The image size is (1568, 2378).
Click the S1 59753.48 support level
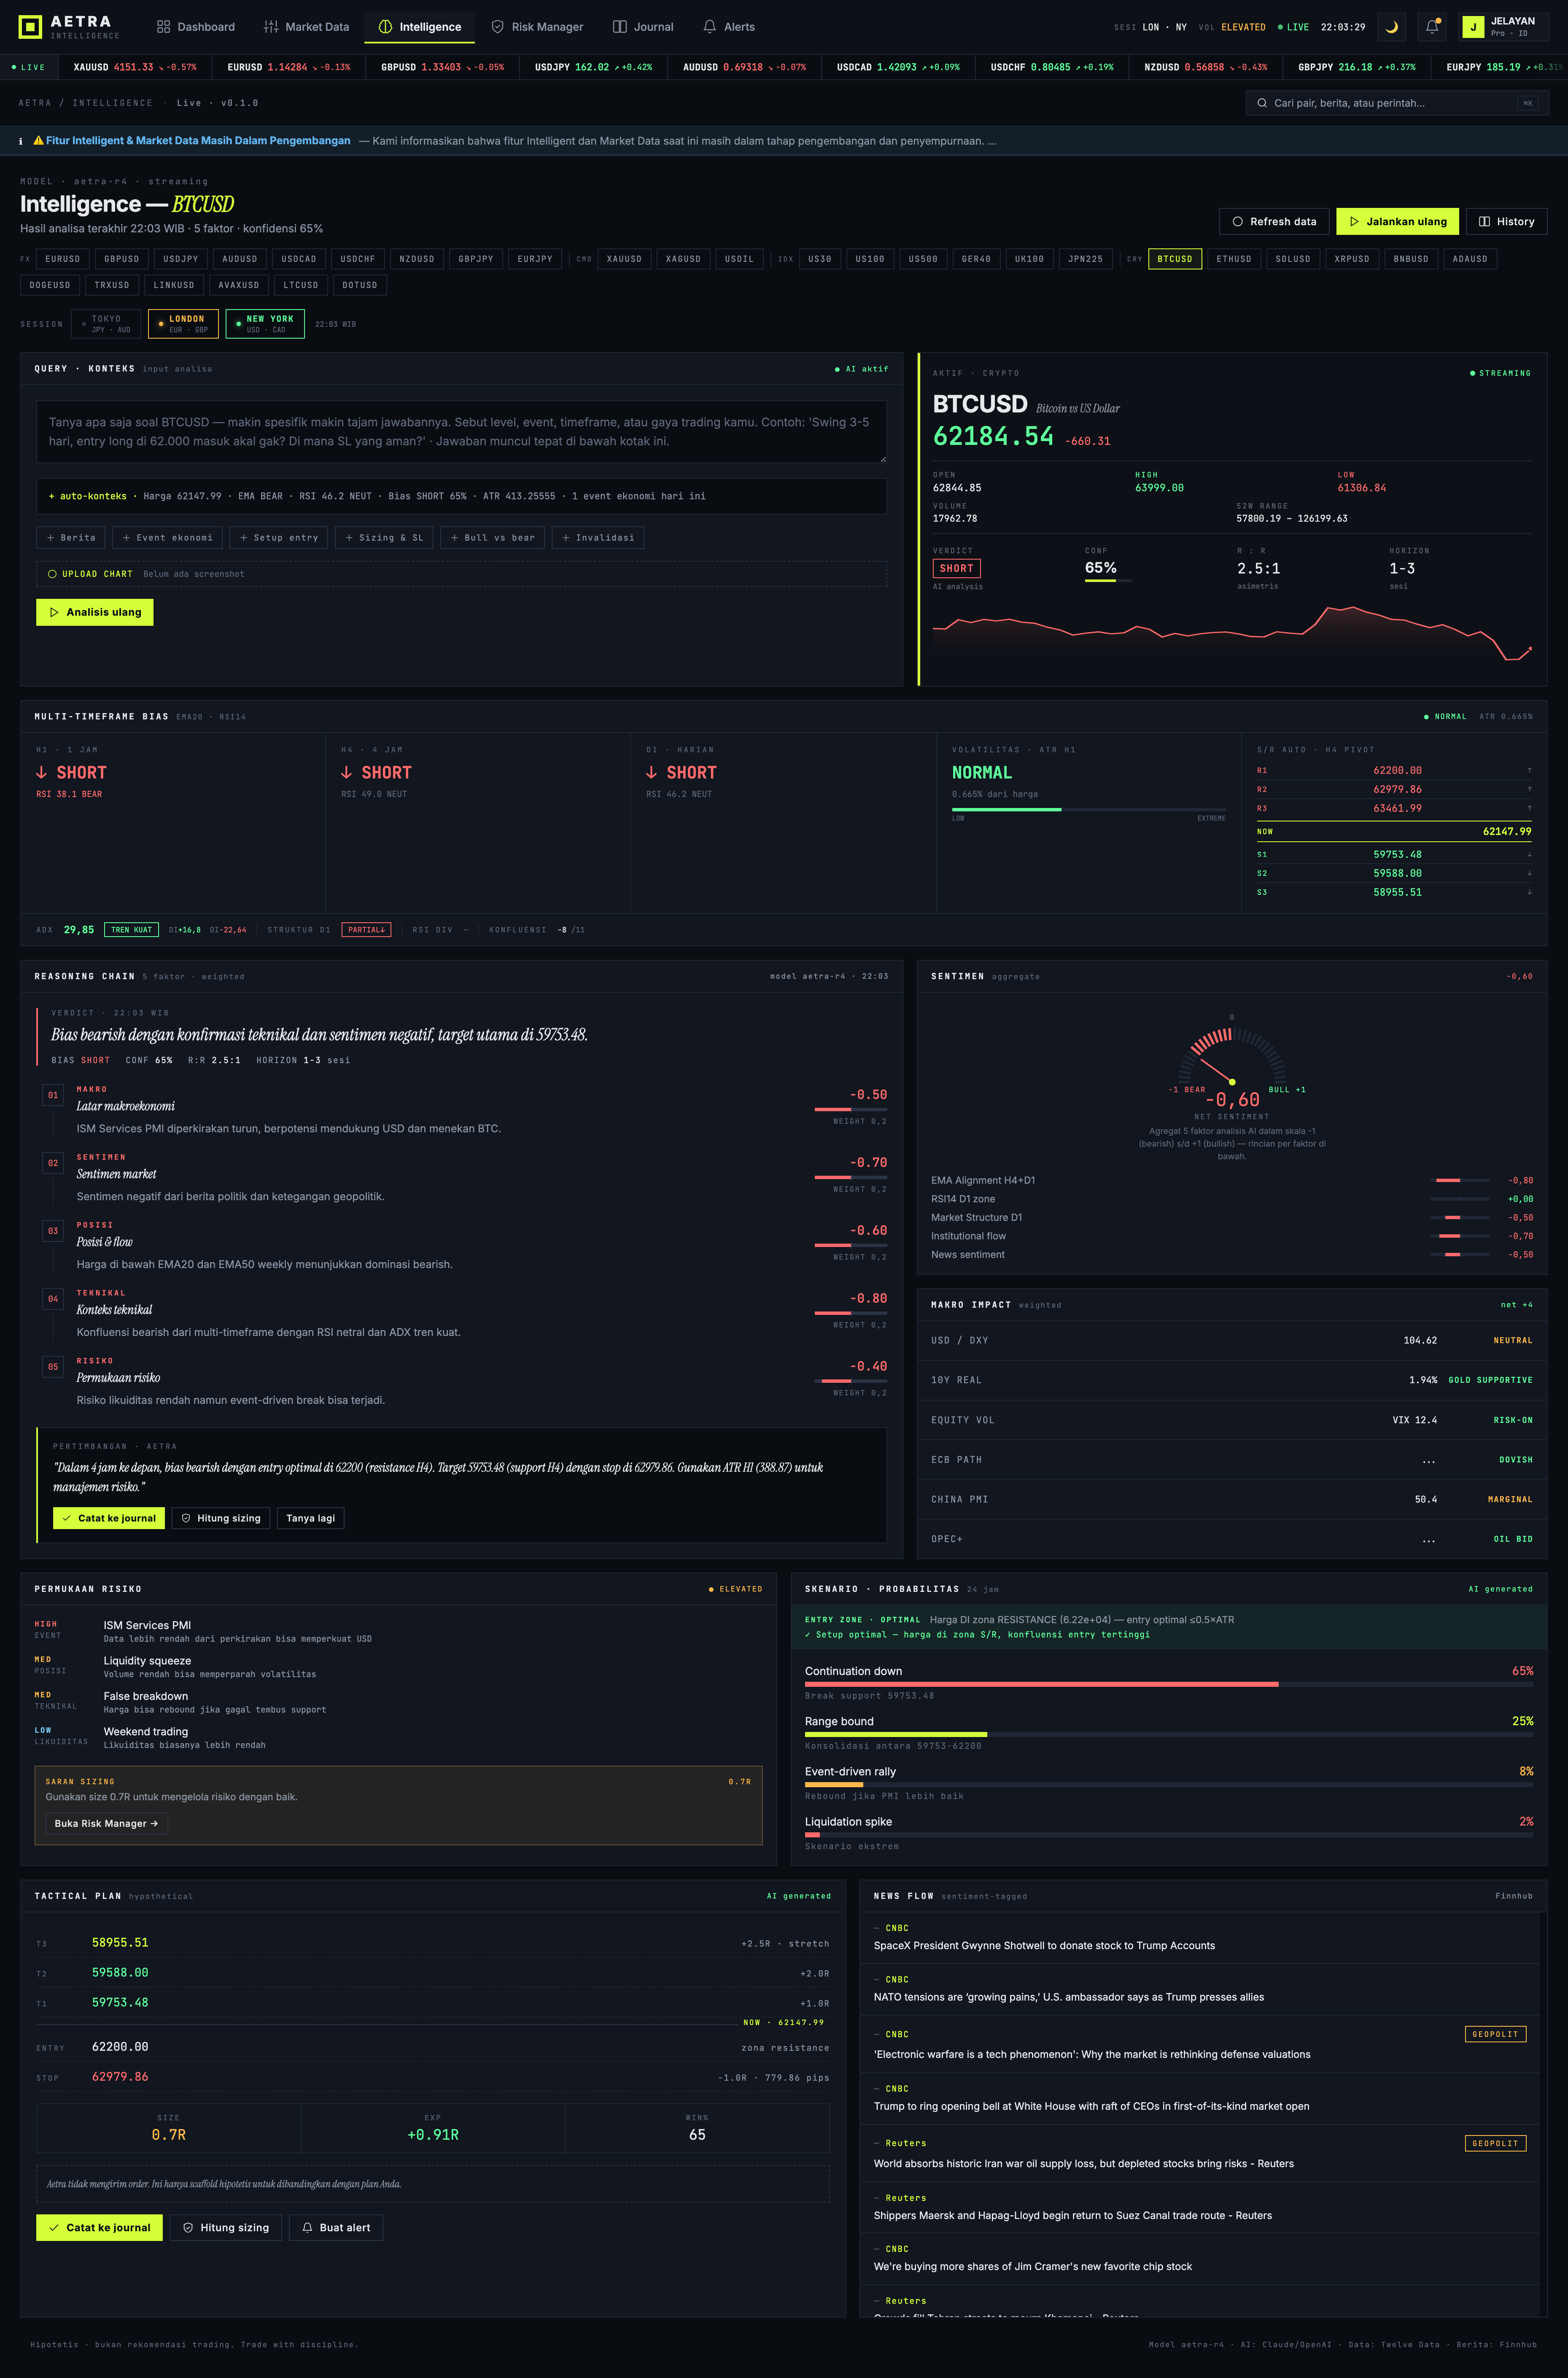point(1394,855)
